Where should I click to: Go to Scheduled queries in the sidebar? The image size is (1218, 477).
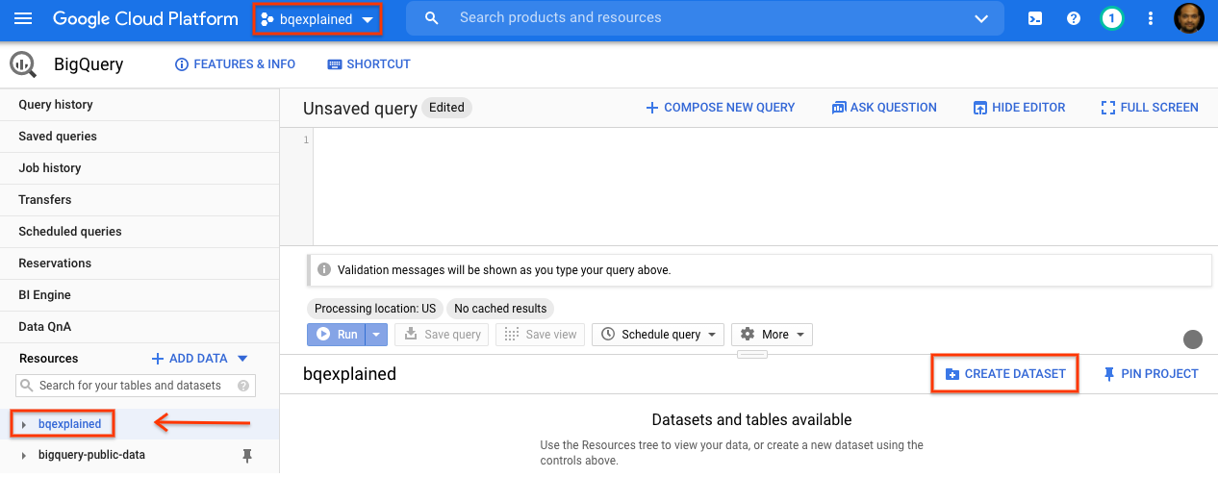70,232
